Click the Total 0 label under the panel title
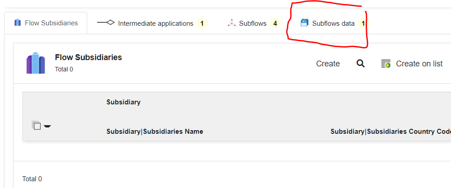Image resolution: width=451 pixels, height=188 pixels. 64,69
